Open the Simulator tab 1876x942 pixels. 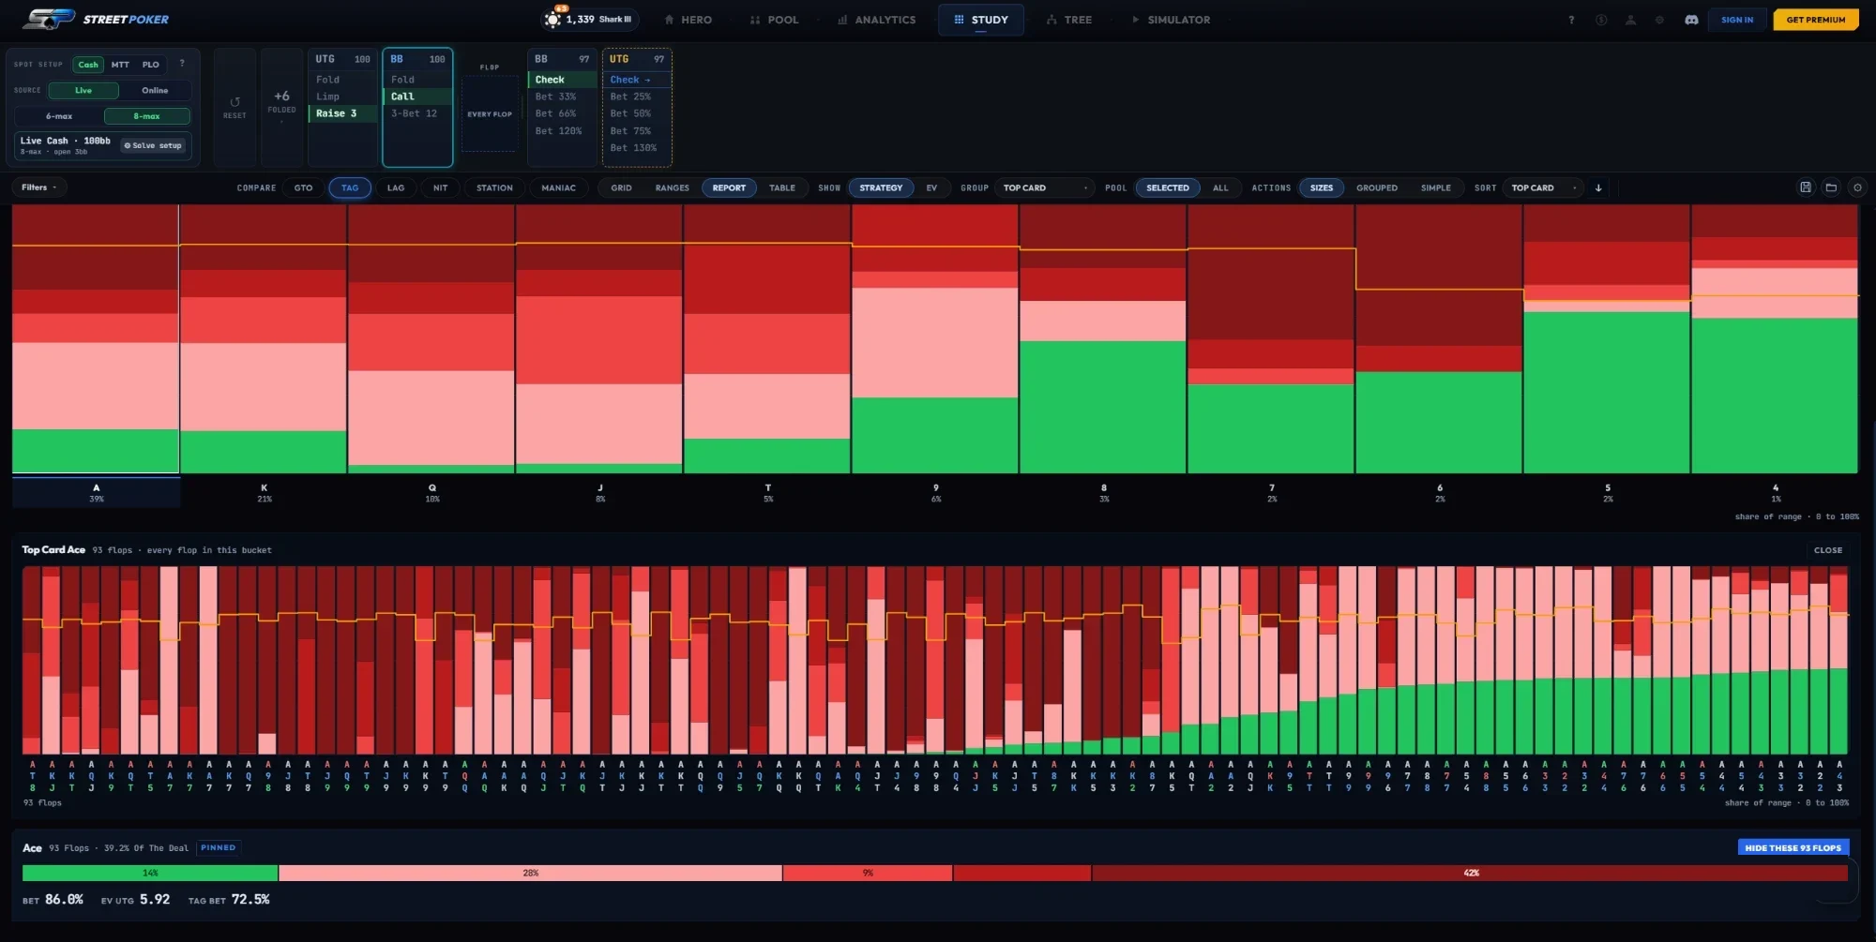(x=1171, y=20)
